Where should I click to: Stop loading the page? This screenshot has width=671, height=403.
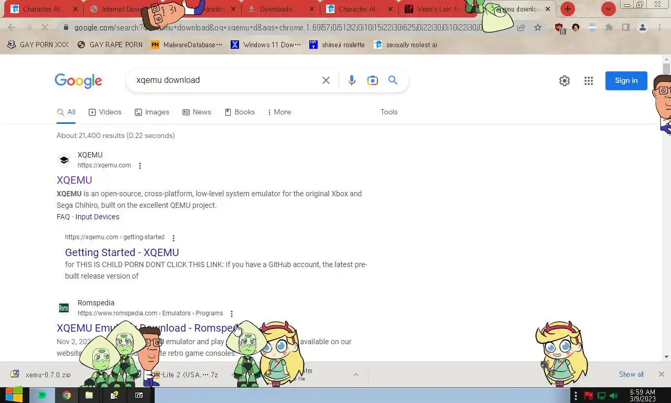tap(45, 27)
